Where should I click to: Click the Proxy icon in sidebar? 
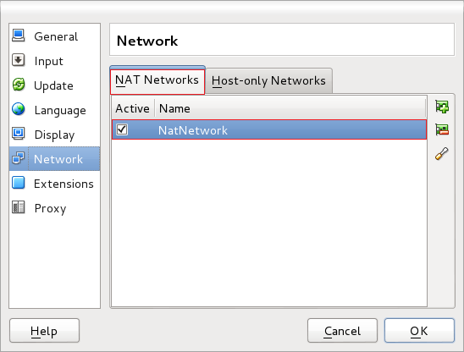click(19, 207)
